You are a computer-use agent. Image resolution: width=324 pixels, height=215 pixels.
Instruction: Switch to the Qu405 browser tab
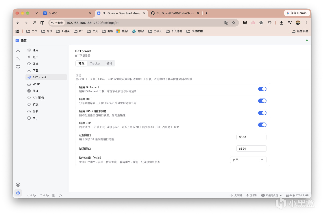coord(67,13)
